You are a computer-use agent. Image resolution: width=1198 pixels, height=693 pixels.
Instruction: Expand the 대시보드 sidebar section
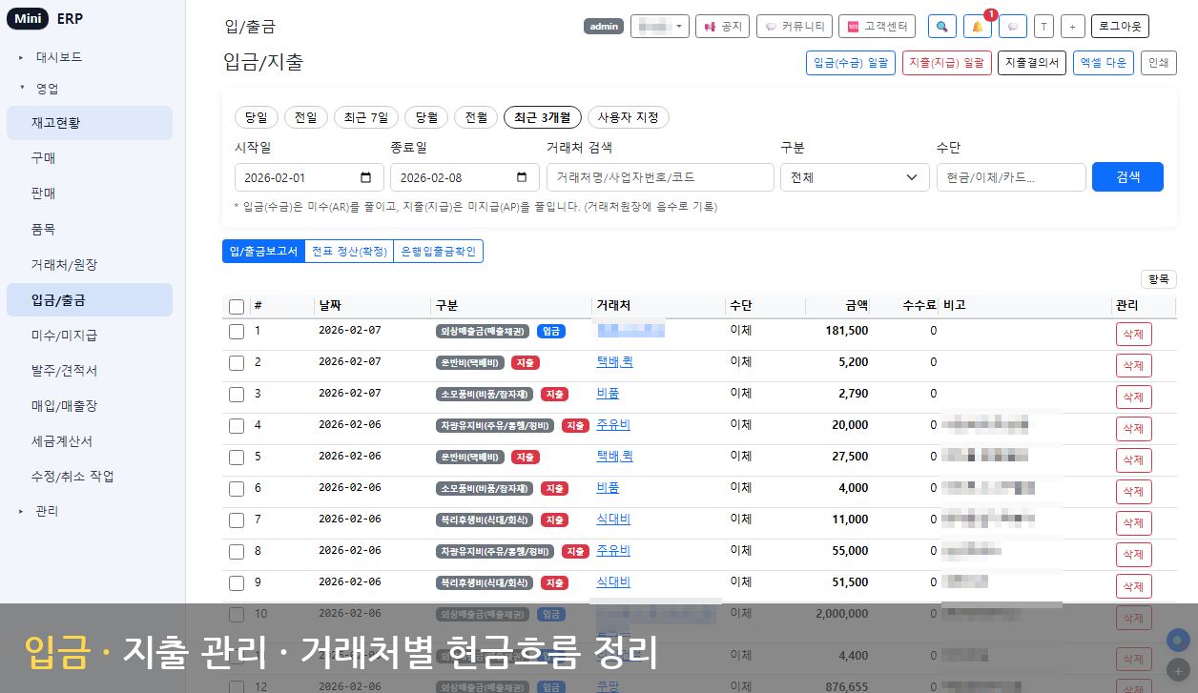(59, 57)
